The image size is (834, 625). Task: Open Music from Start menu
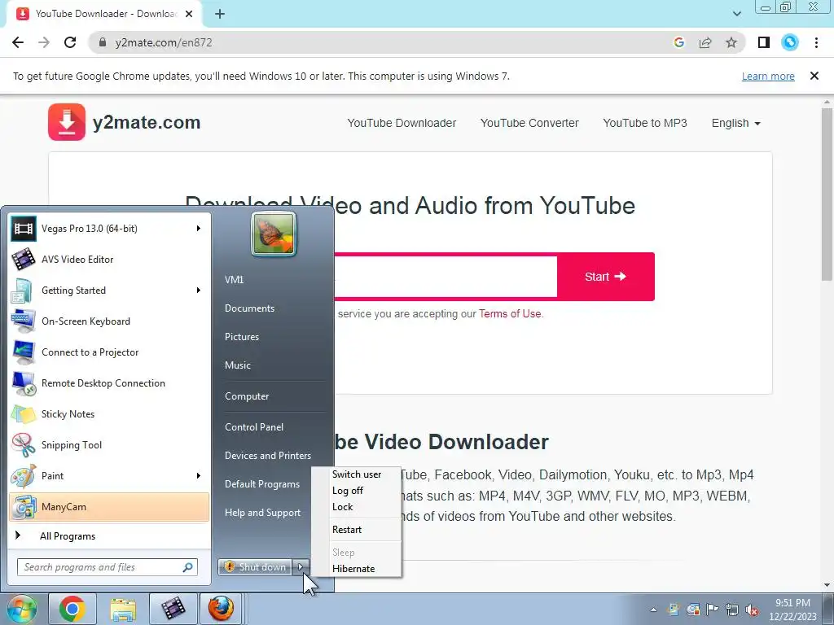(237, 365)
